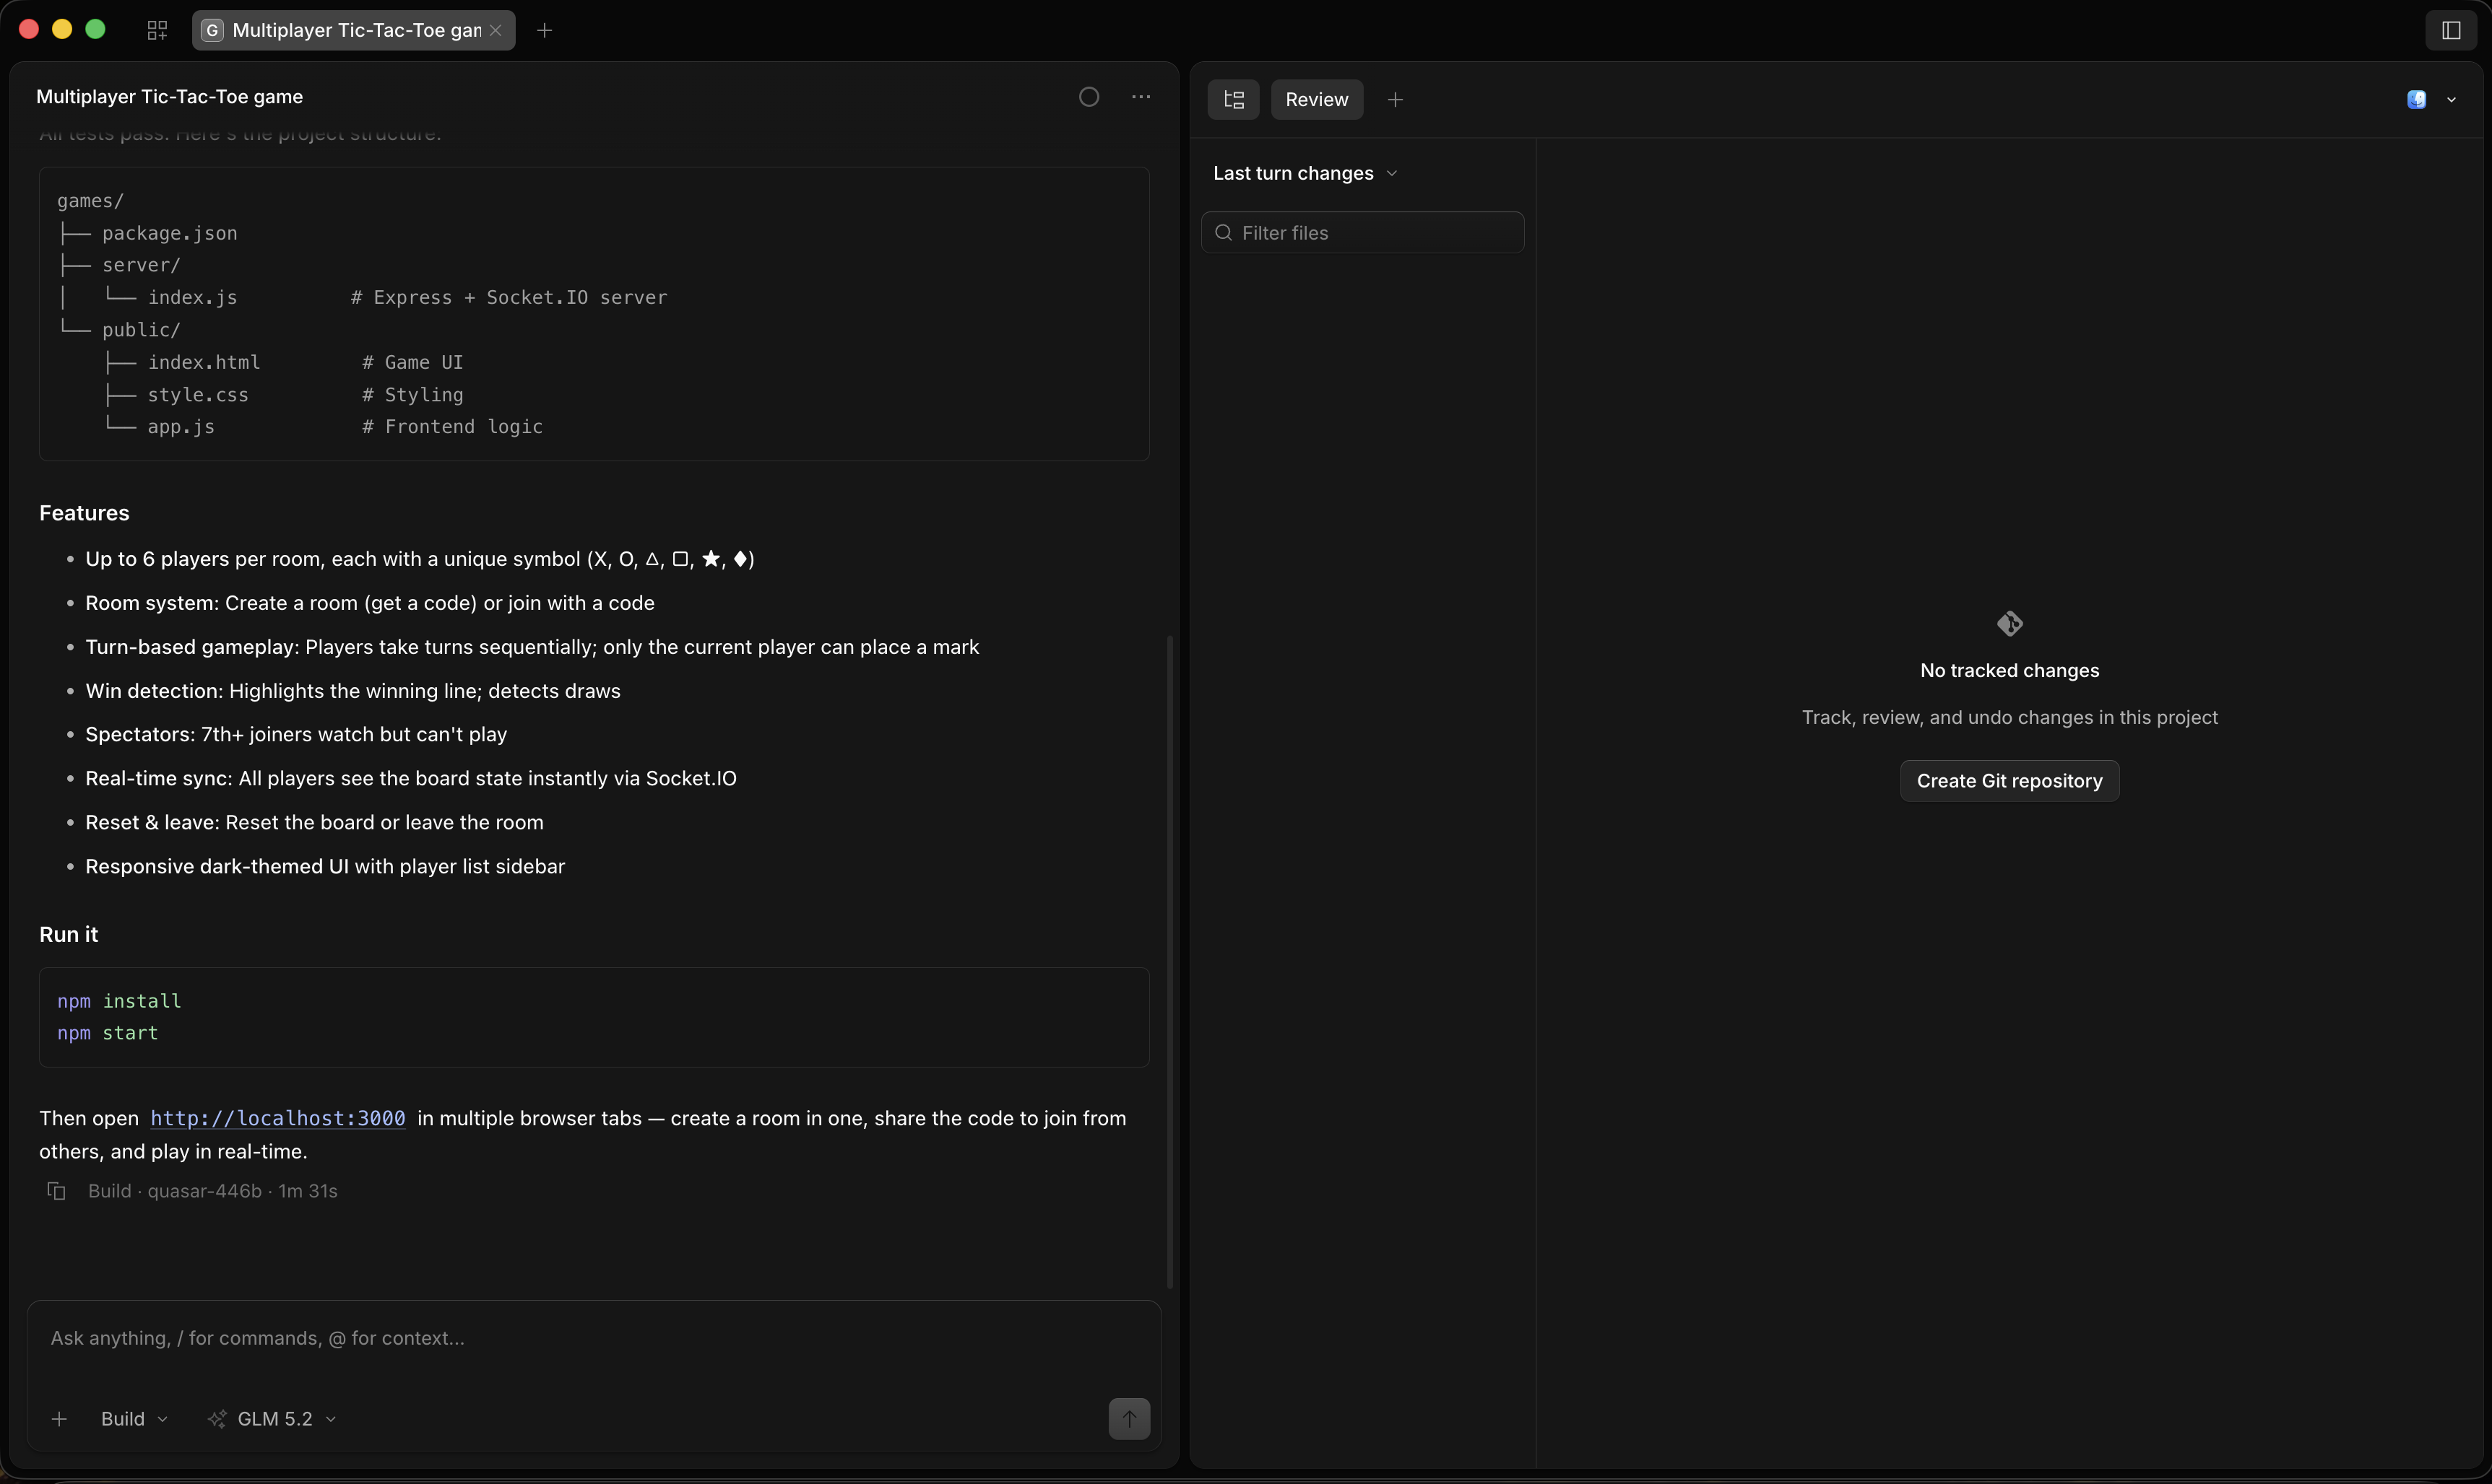Screen dimensions: 2492x1484
Task: Send message with the up arrow button
Action: [1130, 1418]
